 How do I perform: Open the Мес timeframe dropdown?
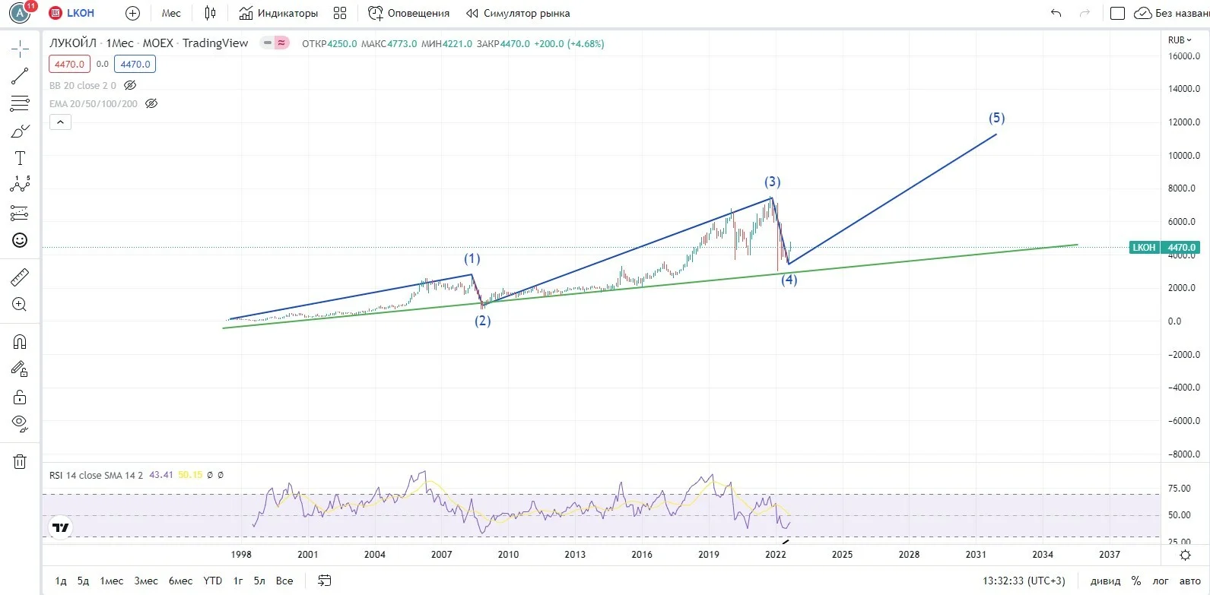click(171, 13)
